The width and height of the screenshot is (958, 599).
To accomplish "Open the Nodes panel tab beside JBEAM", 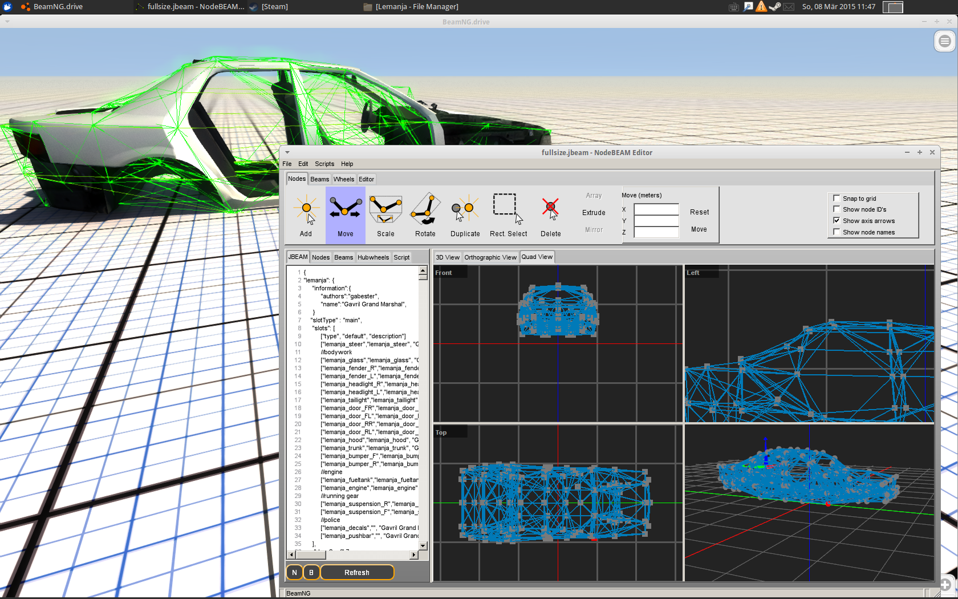I will (x=320, y=257).
